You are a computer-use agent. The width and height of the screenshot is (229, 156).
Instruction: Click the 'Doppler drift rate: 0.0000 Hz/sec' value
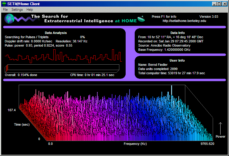[x=28, y=41]
